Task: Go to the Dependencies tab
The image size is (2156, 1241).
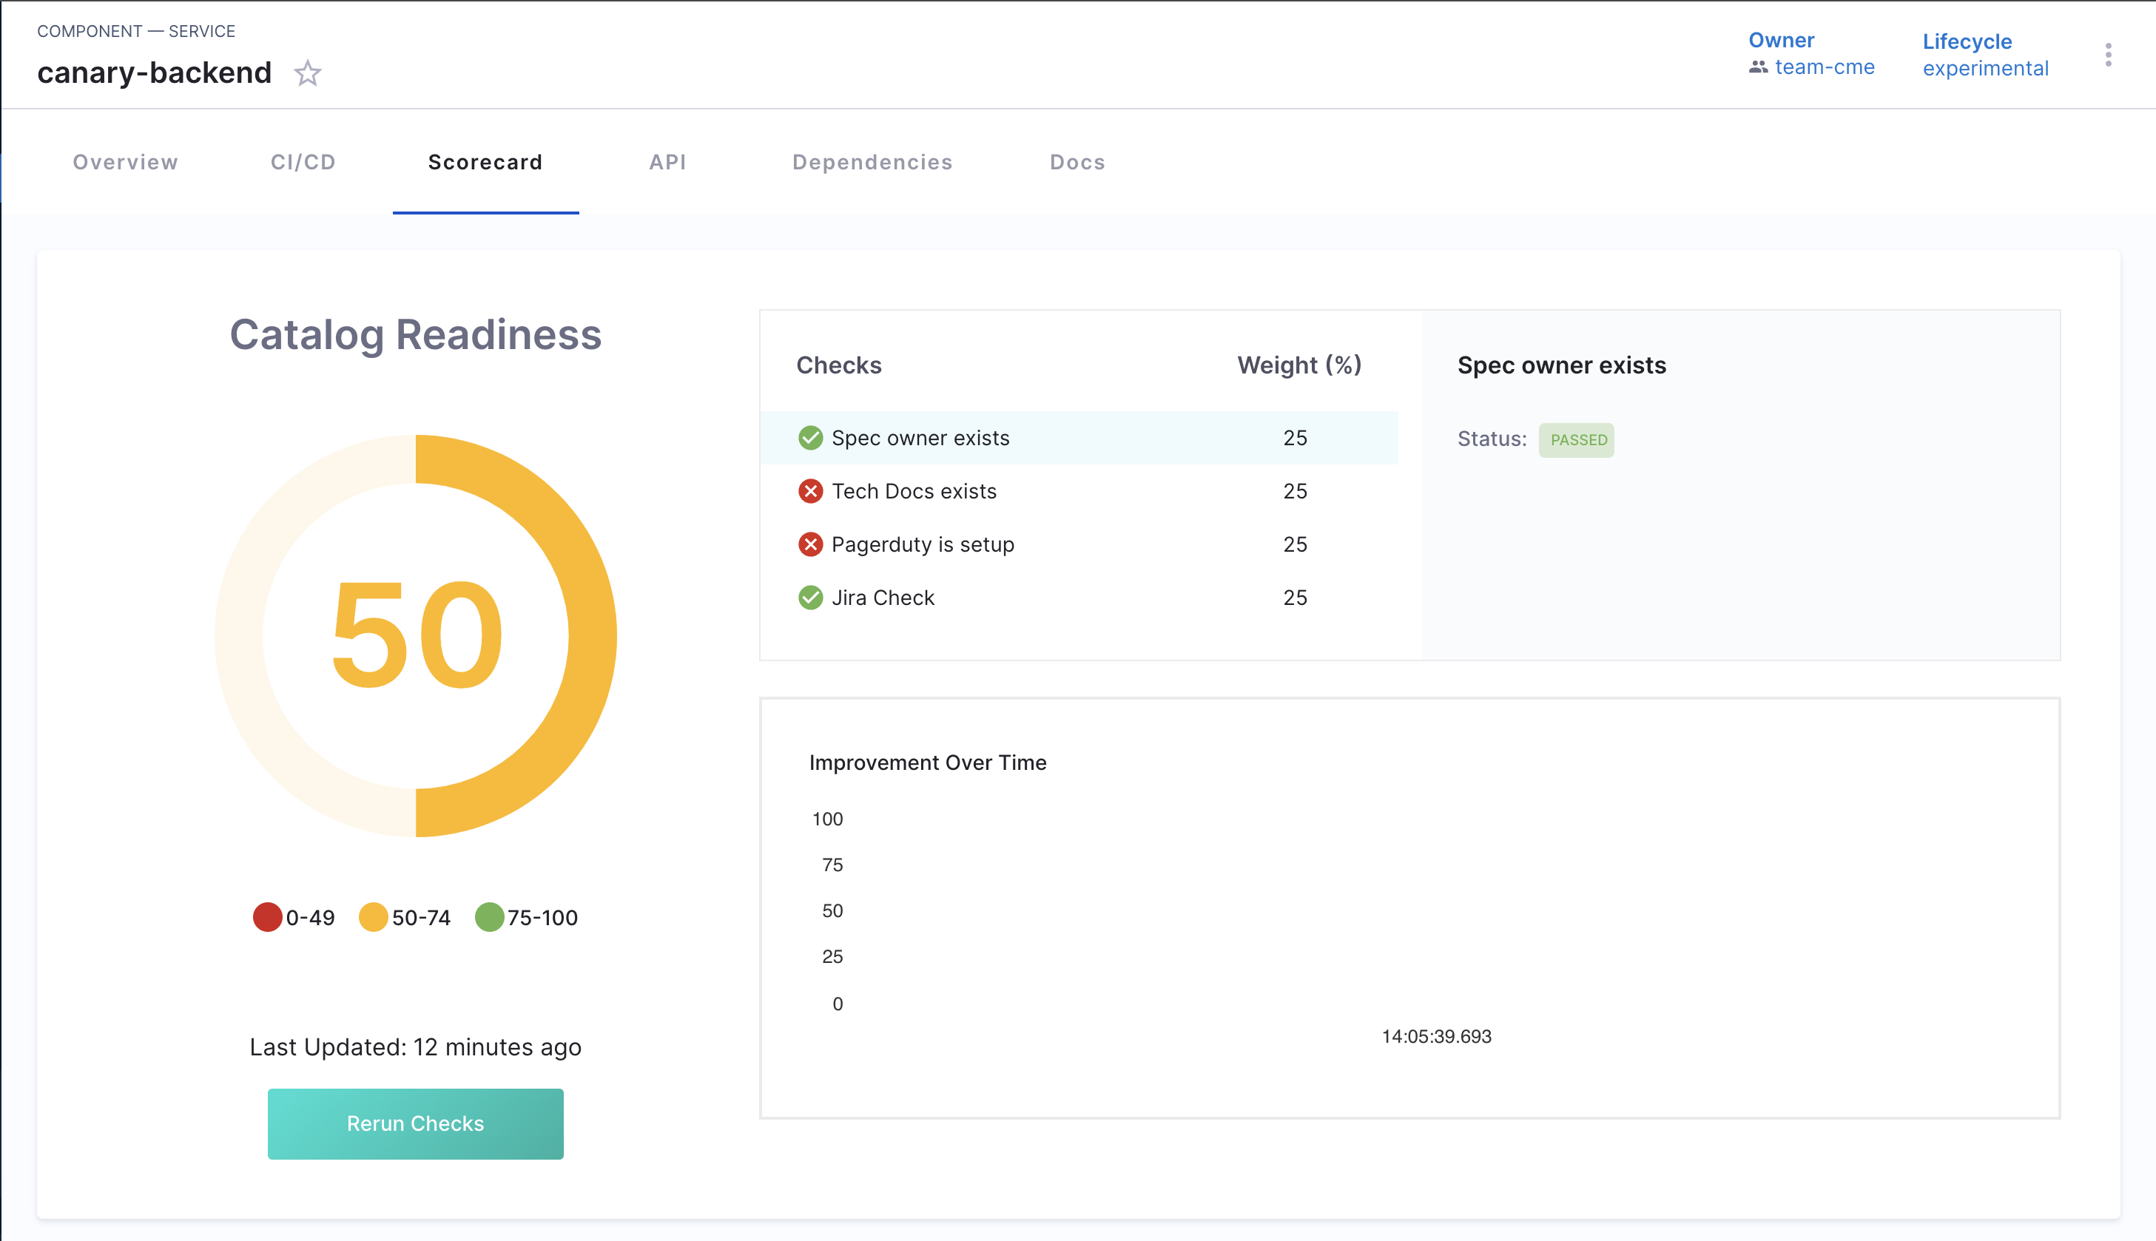Action: tap(872, 162)
